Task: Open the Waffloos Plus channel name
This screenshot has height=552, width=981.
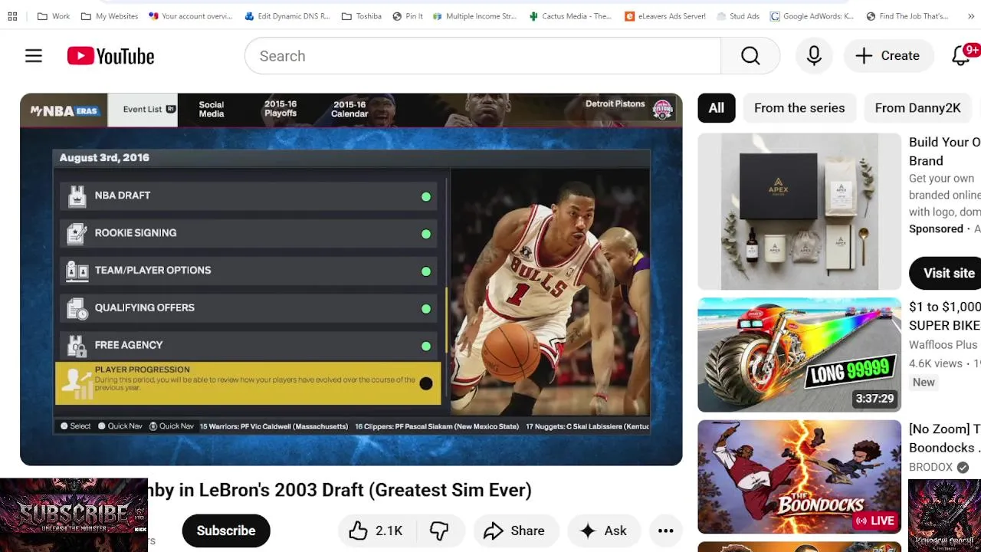Action: coord(943,345)
